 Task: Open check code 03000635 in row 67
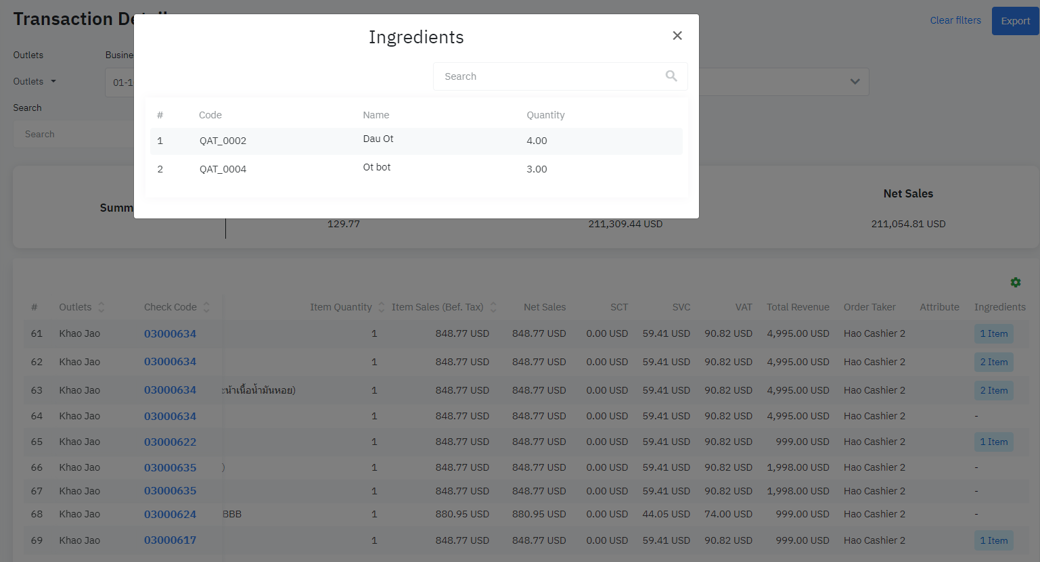pos(170,491)
